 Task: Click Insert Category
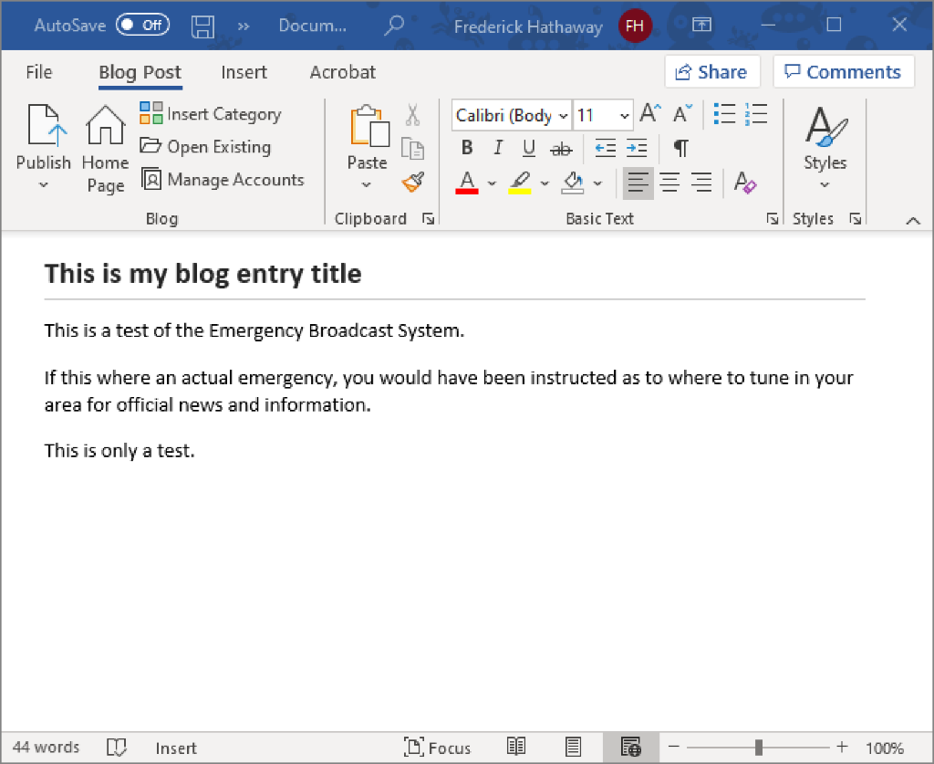[x=211, y=114]
